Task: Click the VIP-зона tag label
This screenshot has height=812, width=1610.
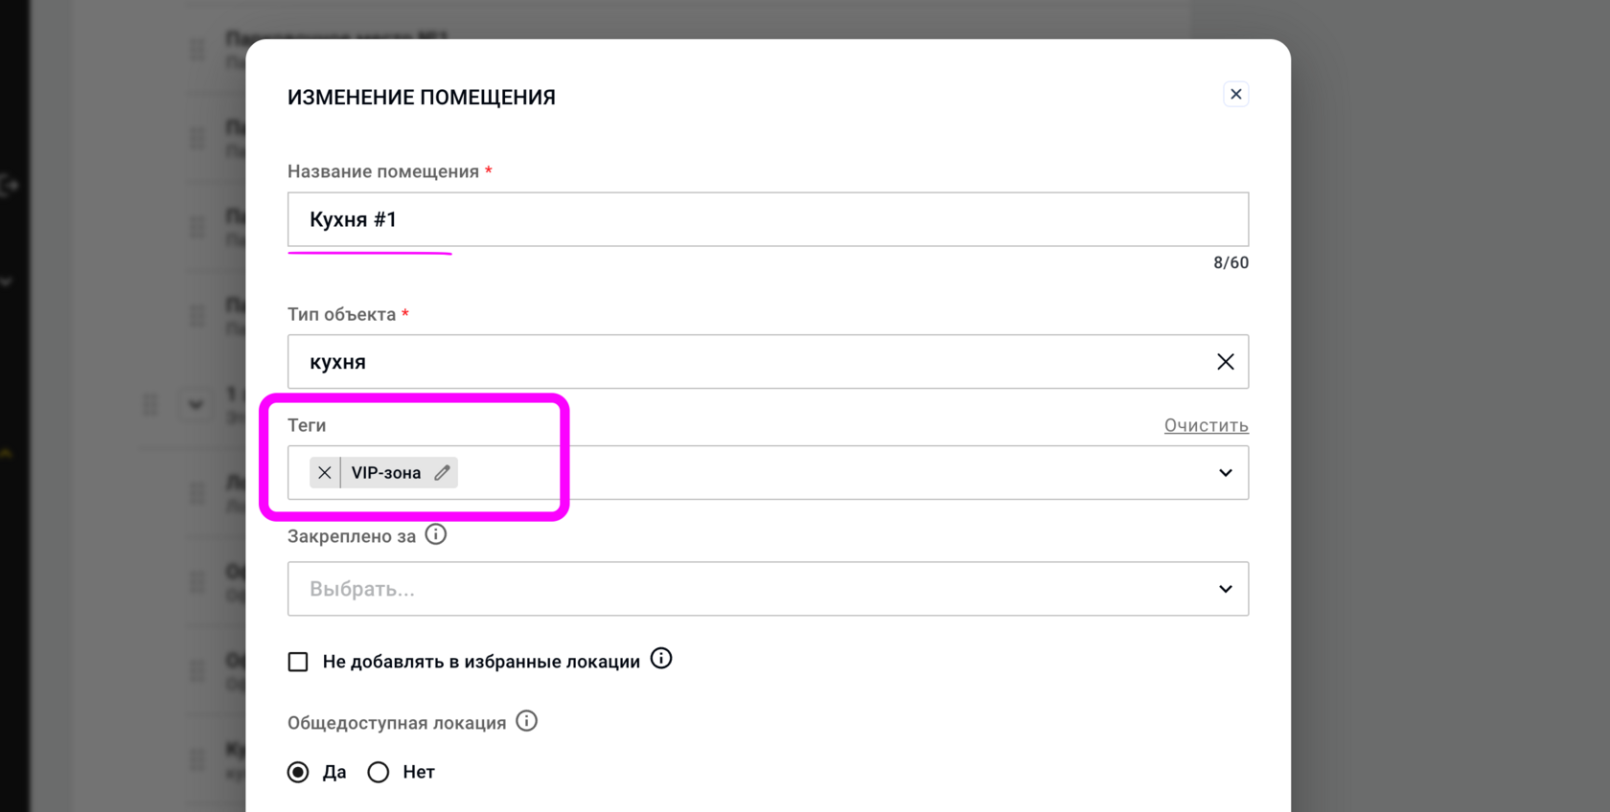Action: 386,473
